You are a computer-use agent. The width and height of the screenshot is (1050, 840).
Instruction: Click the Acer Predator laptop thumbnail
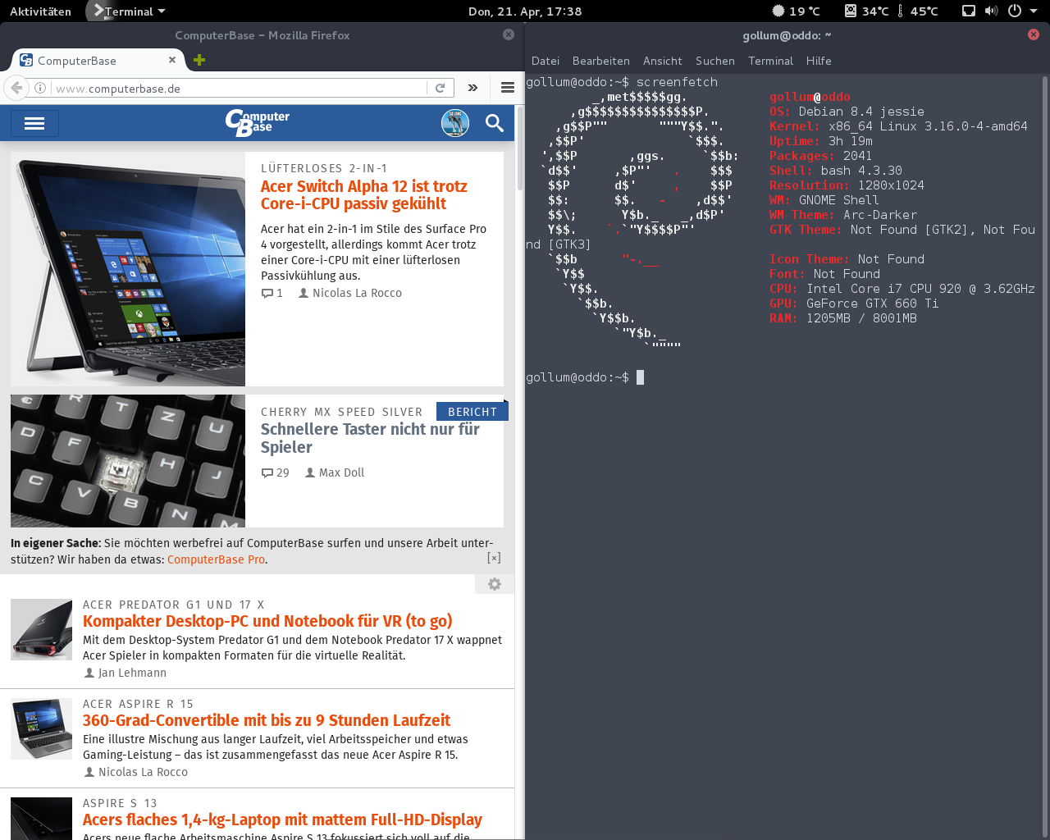click(42, 629)
